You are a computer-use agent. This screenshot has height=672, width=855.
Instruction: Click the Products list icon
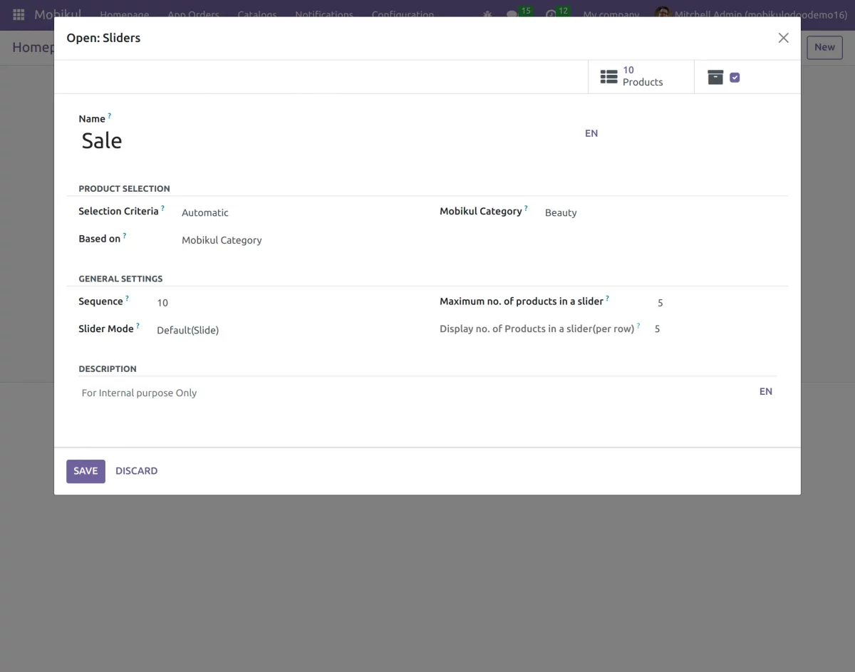click(x=609, y=77)
